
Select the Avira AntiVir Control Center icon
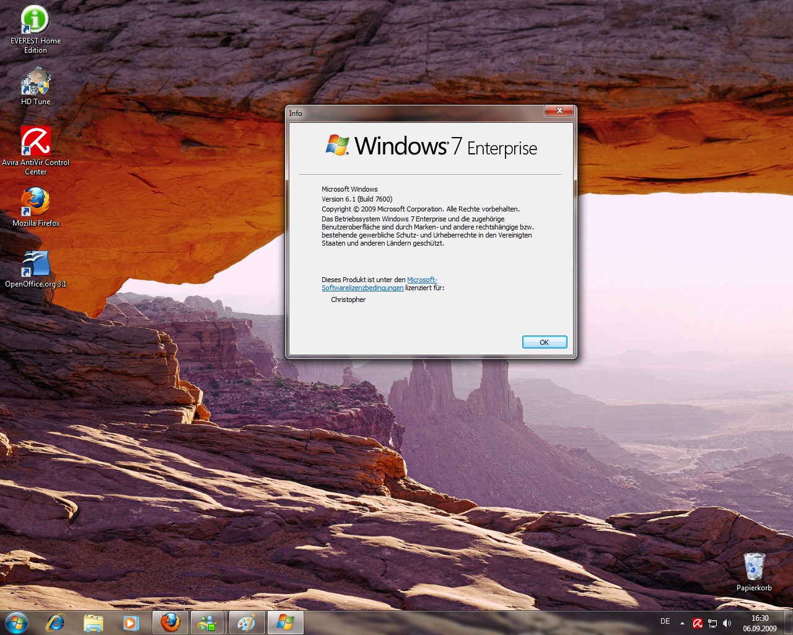(35, 141)
